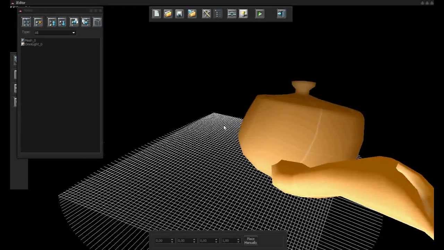Click the folder icon with blue arrow

[x=192, y=14]
